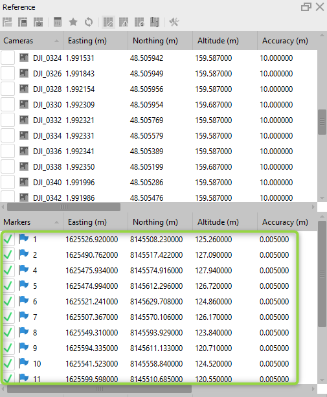Viewport: 327px width, 397px height.
Task: Click the Cameras column sort arrow
Action: 56,41
